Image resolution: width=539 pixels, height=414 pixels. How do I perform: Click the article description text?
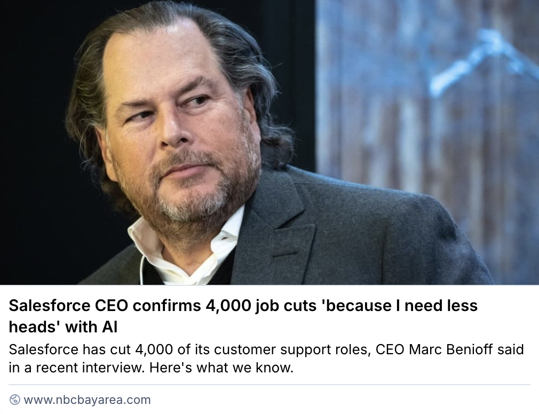click(266, 359)
